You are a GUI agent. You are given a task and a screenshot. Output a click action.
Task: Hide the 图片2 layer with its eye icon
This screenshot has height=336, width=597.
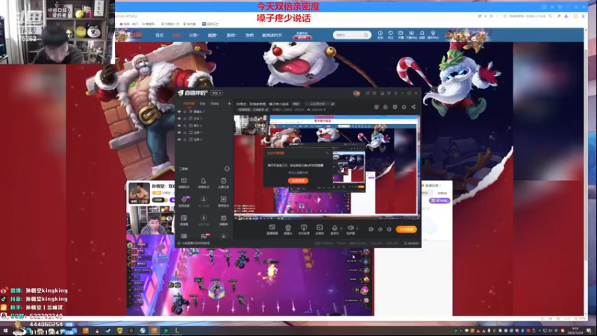179,125
